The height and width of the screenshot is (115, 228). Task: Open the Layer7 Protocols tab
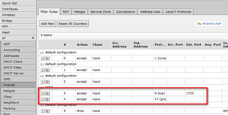pyautogui.click(x=178, y=12)
